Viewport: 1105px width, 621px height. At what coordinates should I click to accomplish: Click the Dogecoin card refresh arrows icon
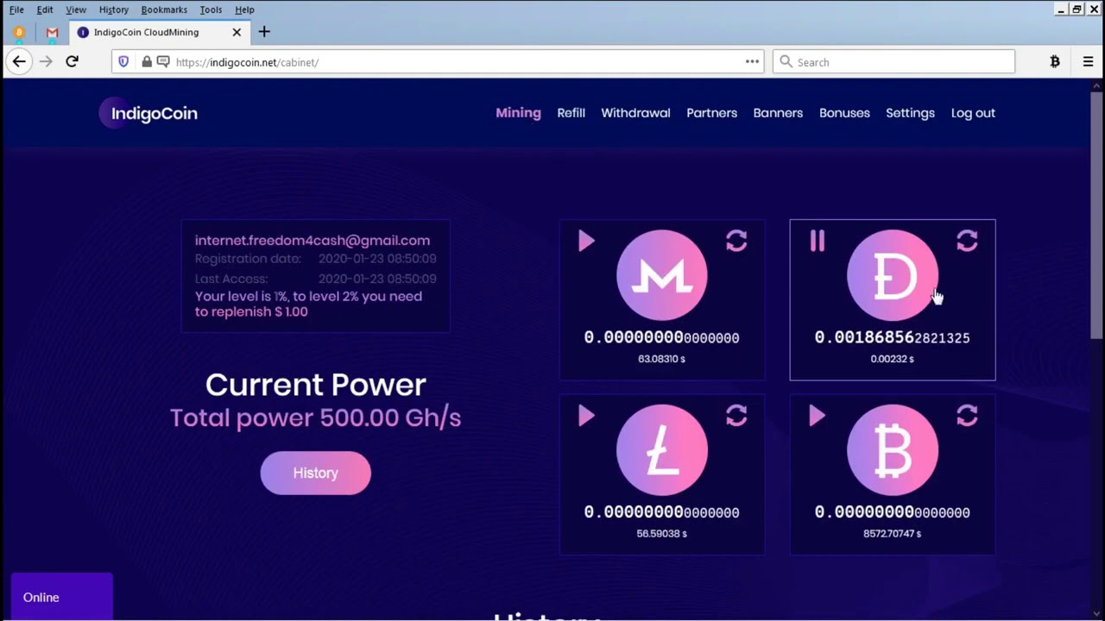pyautogui.click(x=967, y=241)
